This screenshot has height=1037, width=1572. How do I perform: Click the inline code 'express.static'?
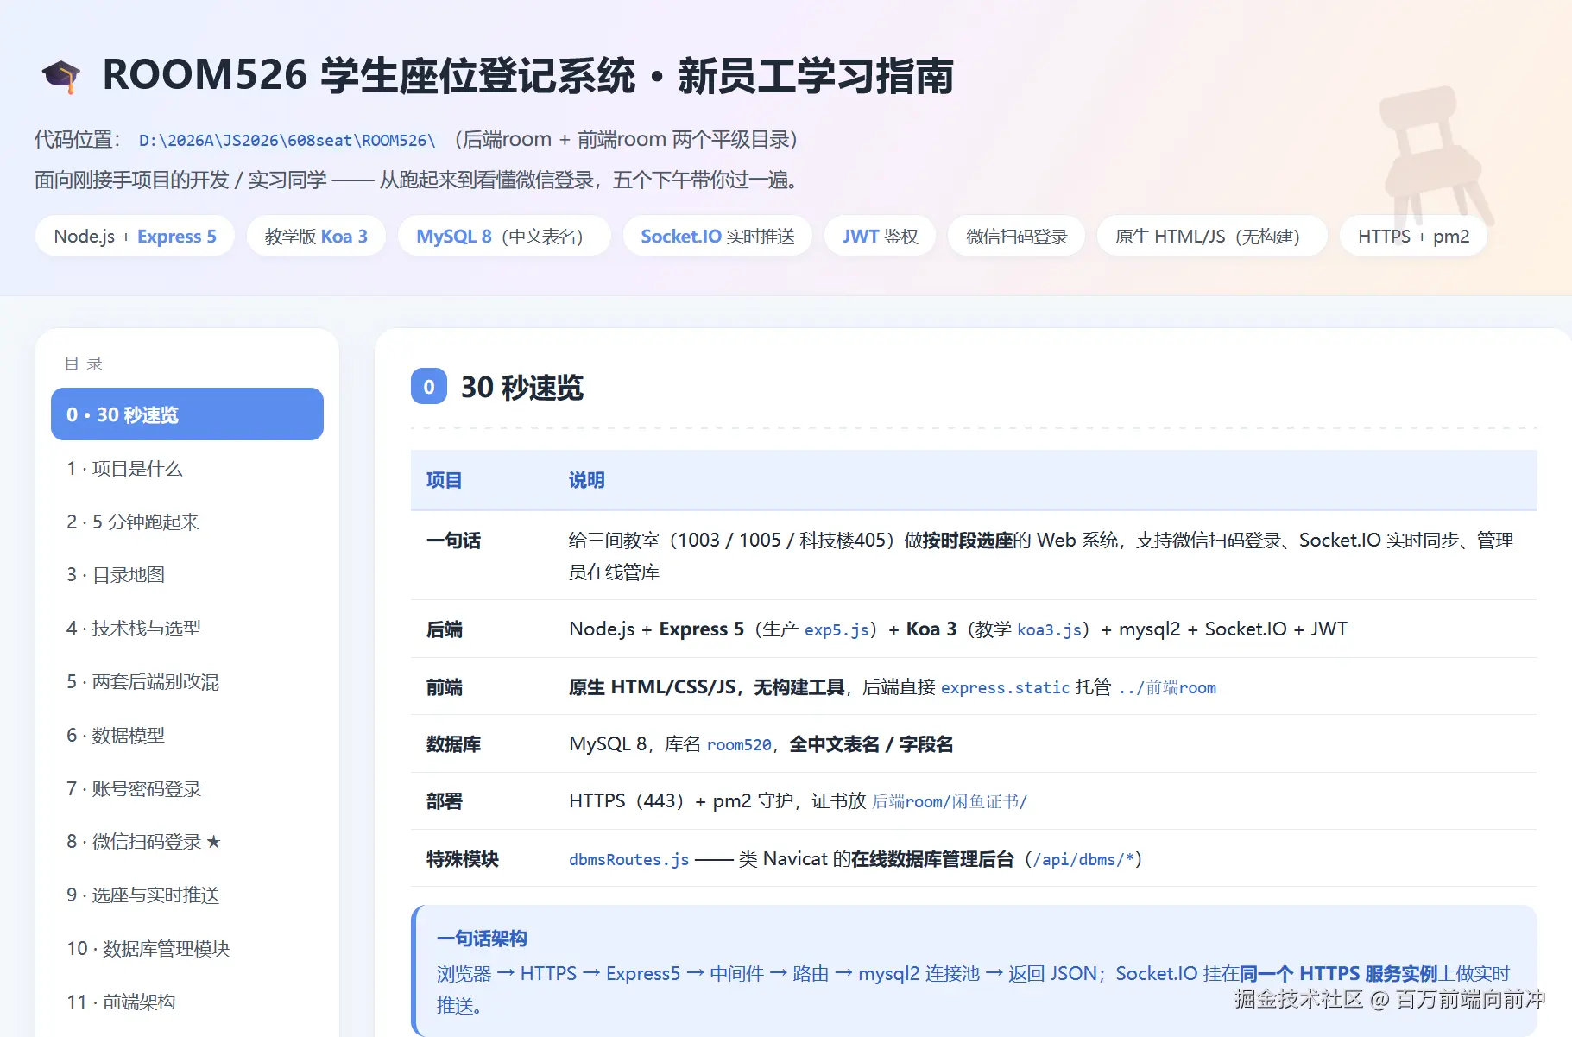tap(1005, 688)
